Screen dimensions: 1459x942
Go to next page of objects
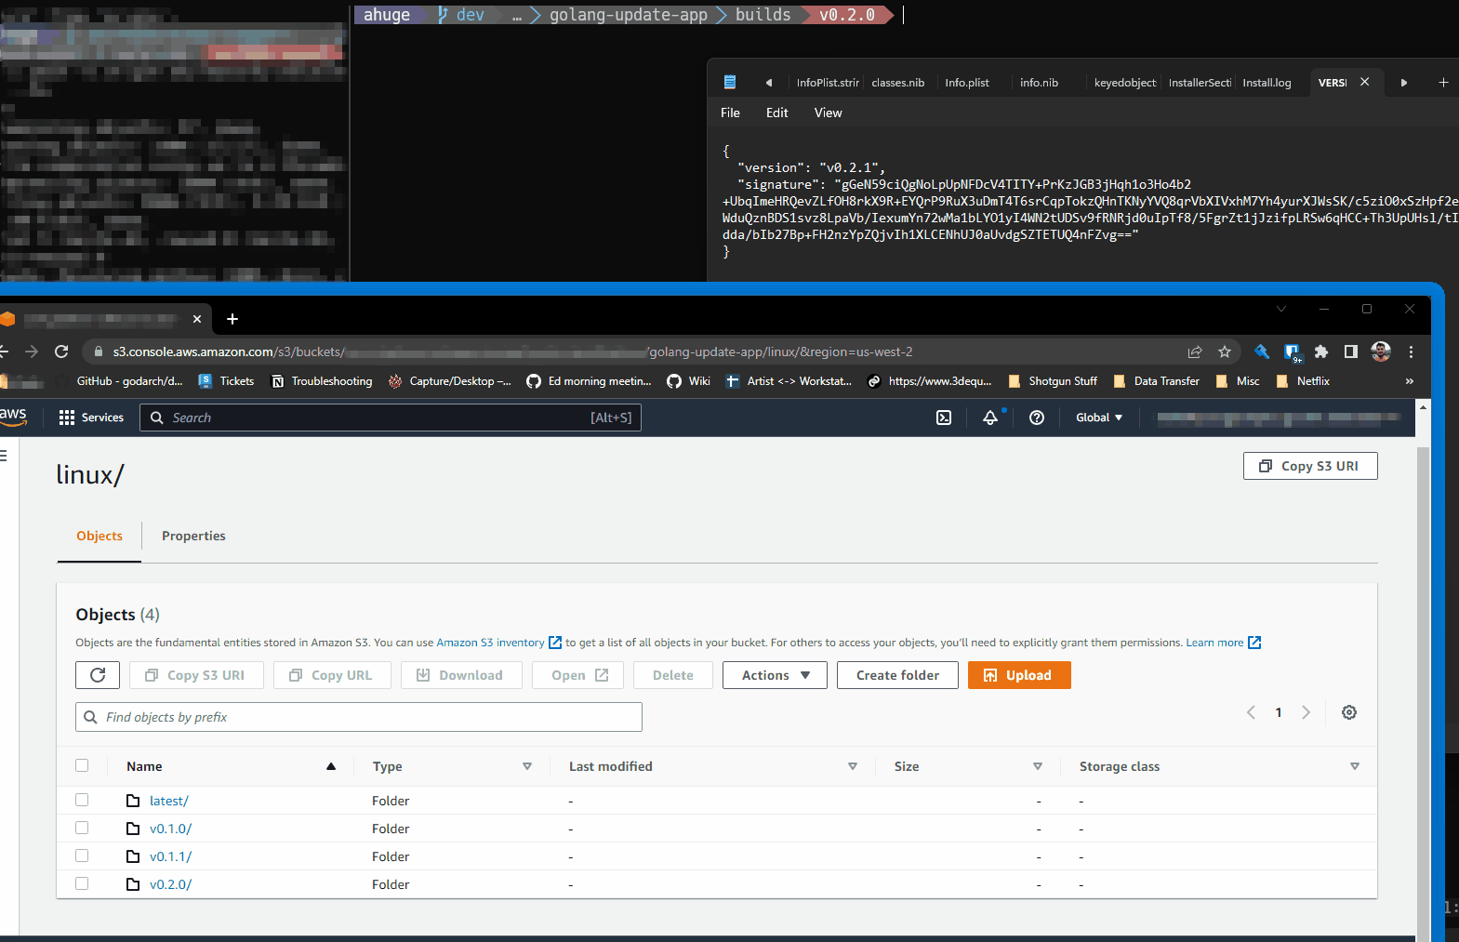coord(1306,712)
